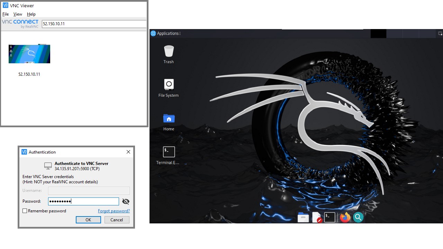This screenshot has width=443, height=249.
Task: Open the Help menu in VNC Viewer
Action: coord(31,14)
